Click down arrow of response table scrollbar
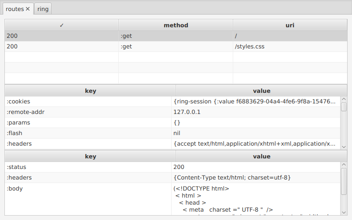The height and width of the screenshot is (220, 352). pos(344,213)
